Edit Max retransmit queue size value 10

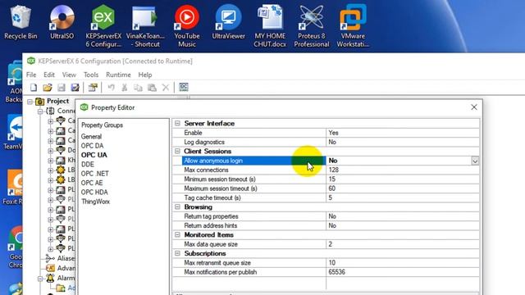point(403,263)
